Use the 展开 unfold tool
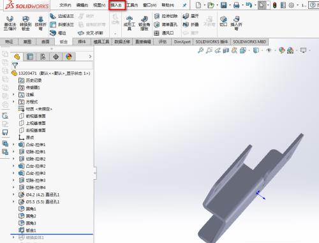The width and height of the screenshot is (319, 243). click(191, 16)
